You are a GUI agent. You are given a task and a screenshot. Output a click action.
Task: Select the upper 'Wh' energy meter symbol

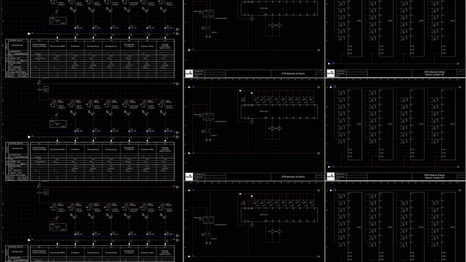click(46, 90)
